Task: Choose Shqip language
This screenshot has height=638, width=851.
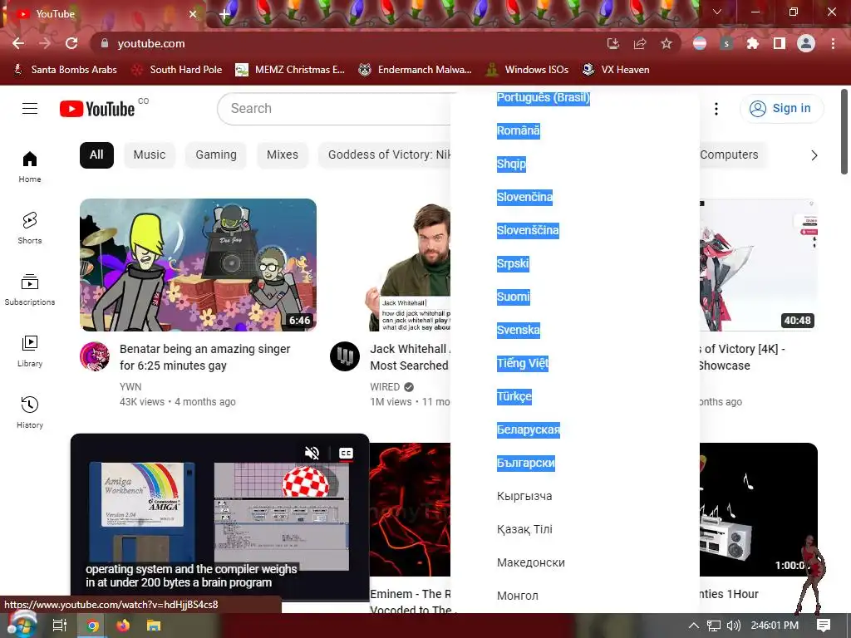Action: click(x=511, y=164)
